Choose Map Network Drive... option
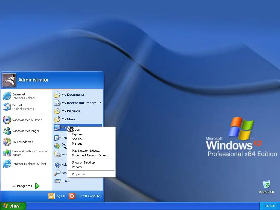280x210 pixels. click(91, 151)
